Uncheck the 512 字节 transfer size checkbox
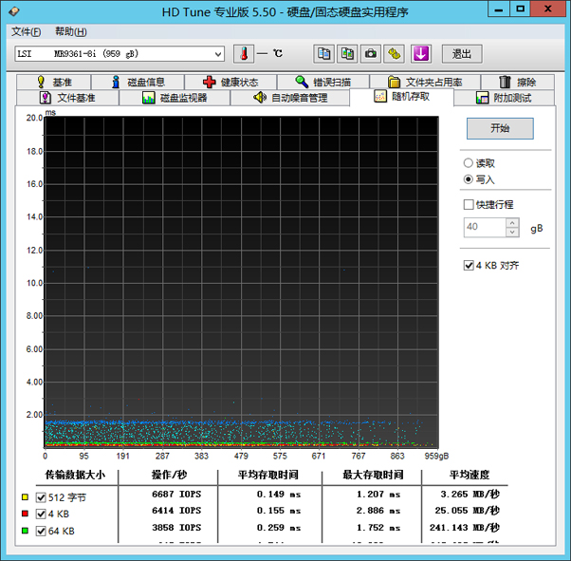 (x=41, y=497)
